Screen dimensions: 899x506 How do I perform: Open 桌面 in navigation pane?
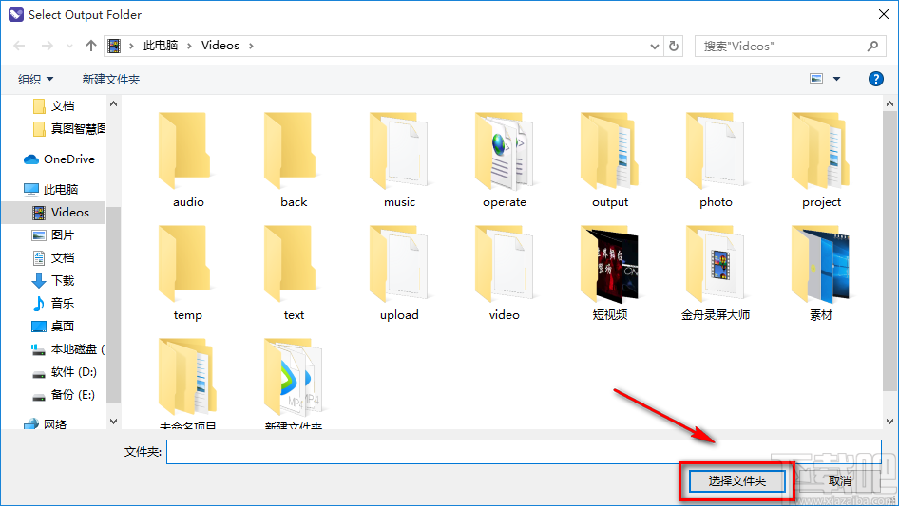(x=53, y=326)
